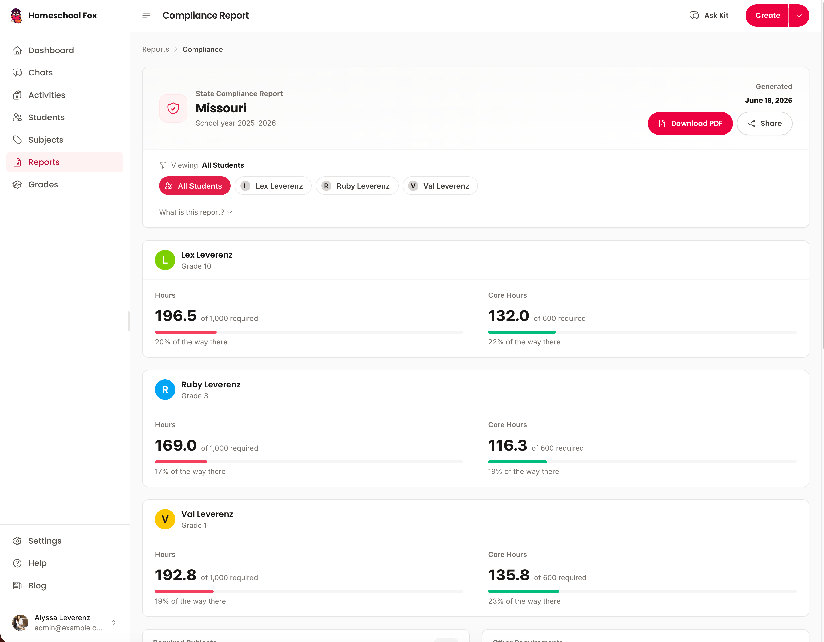The height and width of the screenshot is (642, 824).
Task: Go to Activities in the sidebar
Action: coord(65,95)
